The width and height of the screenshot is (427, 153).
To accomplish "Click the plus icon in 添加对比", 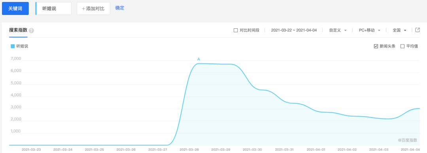I will (83, 9).
